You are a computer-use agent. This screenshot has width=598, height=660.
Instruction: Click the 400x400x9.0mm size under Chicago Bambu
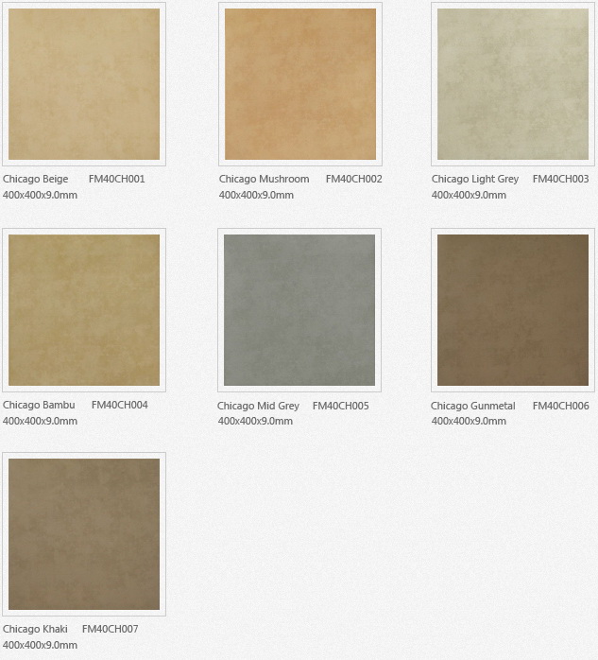pyautogui.click(x=40, y=421)
